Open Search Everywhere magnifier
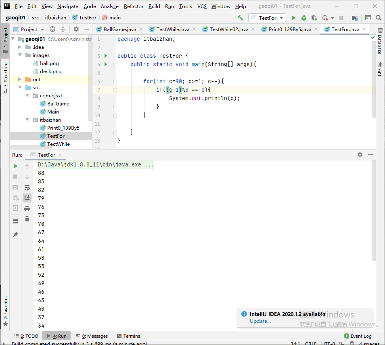The height and width of the screenshot is (345, 385). [379, 18]
